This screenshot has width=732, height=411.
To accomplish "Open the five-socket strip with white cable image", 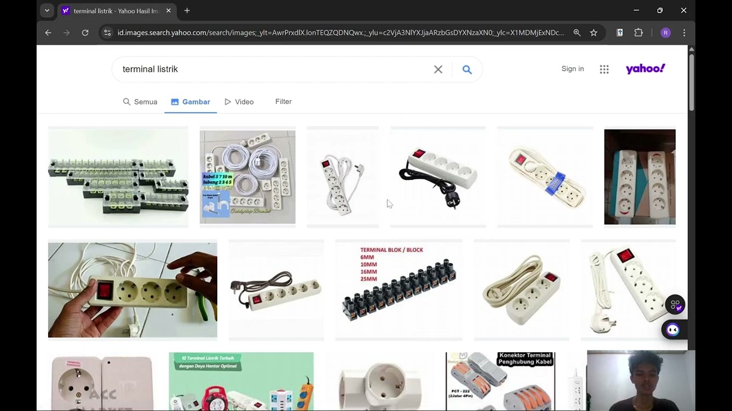I will pyautogui.click(x=343, y=177).
